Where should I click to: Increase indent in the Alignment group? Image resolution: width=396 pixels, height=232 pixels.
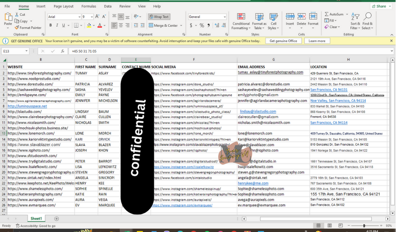click(x=143, y=26)
